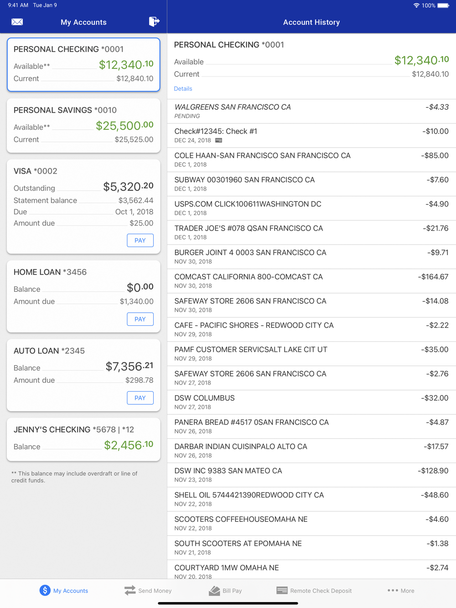Tap the Remote Check Deposit icon

coord(282,590)
